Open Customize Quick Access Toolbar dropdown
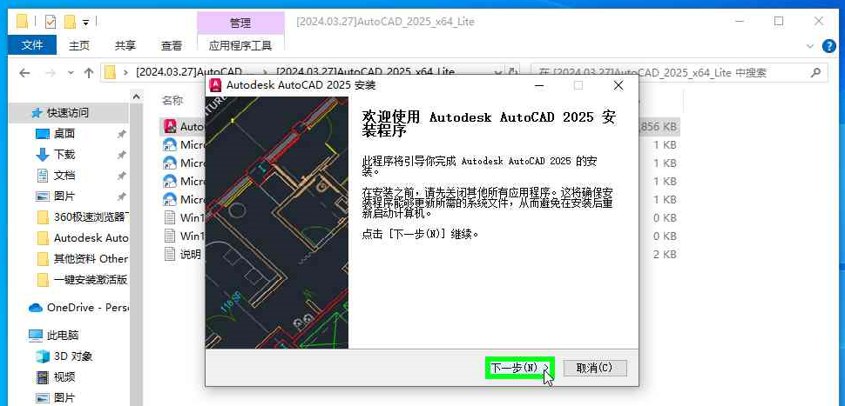The height and width of the screenshot is (406, 845). tap(85, 23)
